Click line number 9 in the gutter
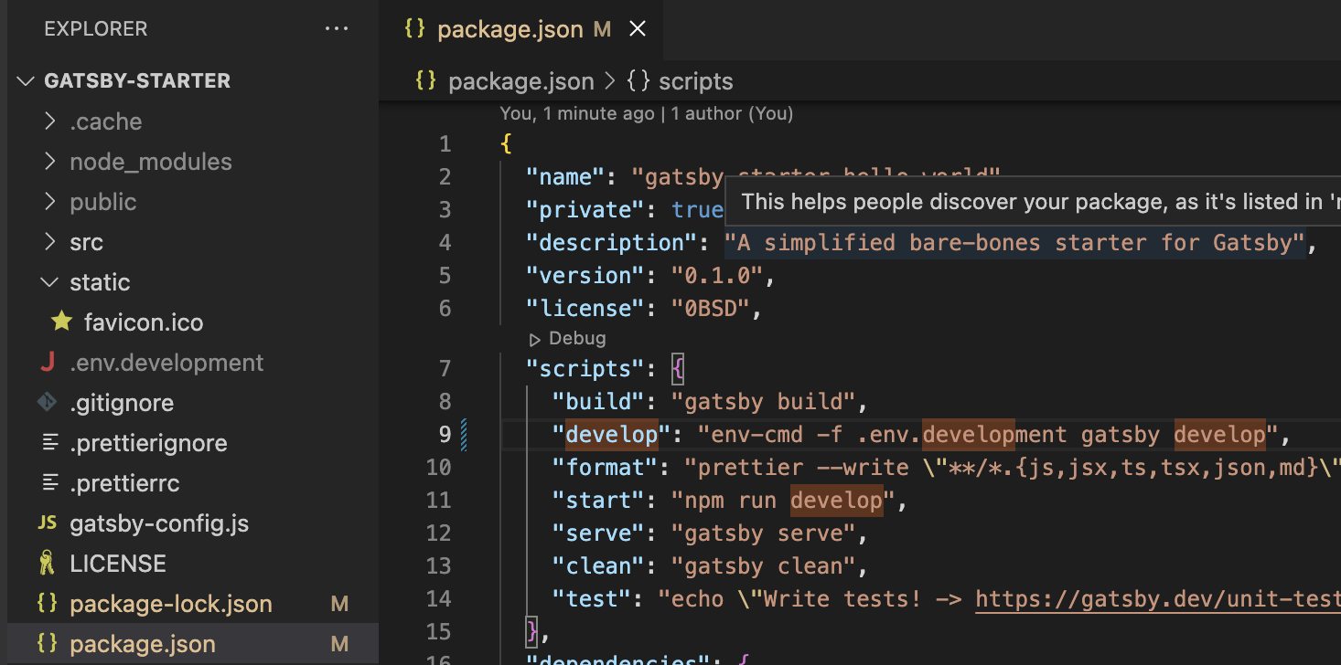Screen dimensions: 1341x665 click(x=445, y=434)
